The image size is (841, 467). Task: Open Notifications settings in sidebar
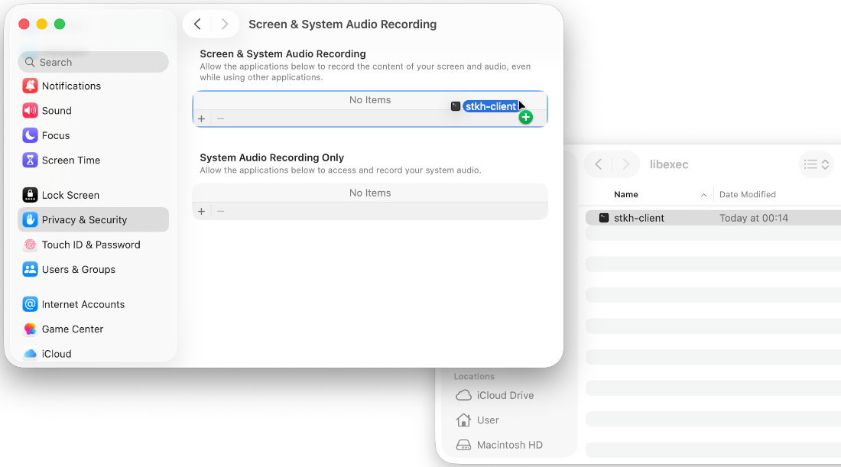(71, 86)
